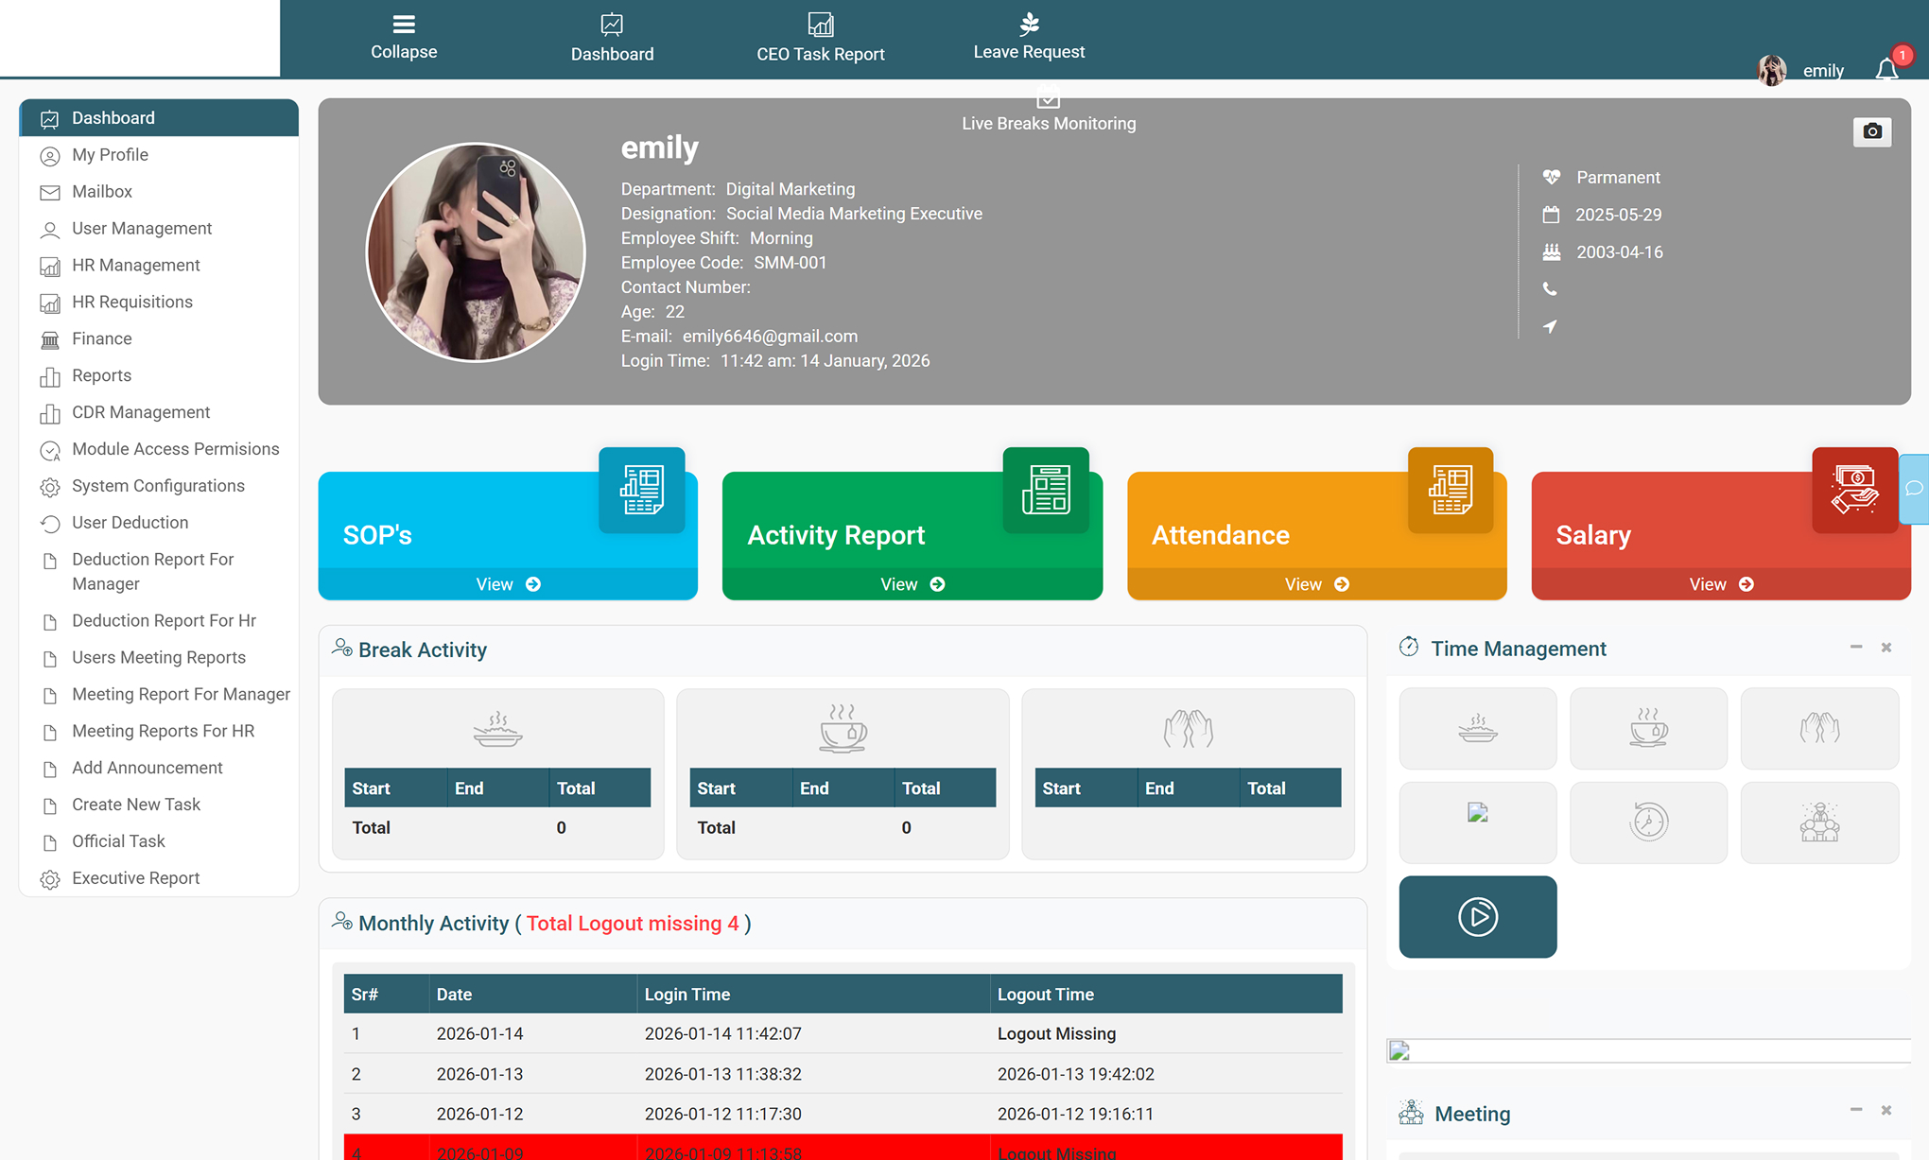
Task: Close the Time Management panel
Action: click(1886, 648)
